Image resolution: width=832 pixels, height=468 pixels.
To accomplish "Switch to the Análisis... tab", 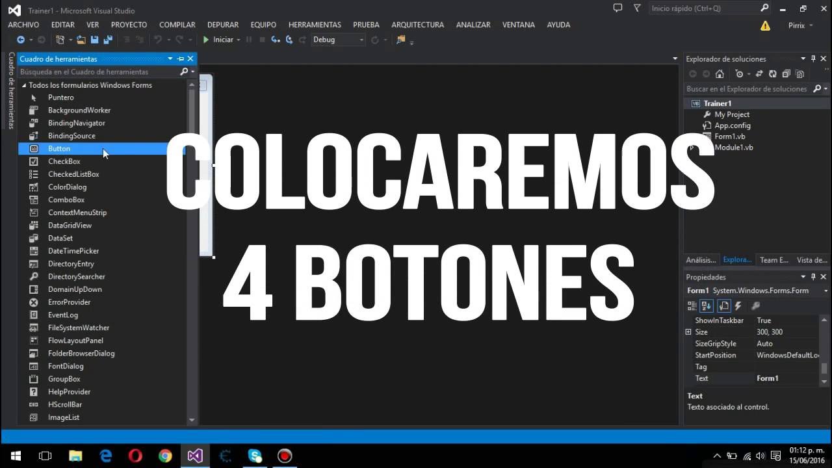I will tap(701, 260).
